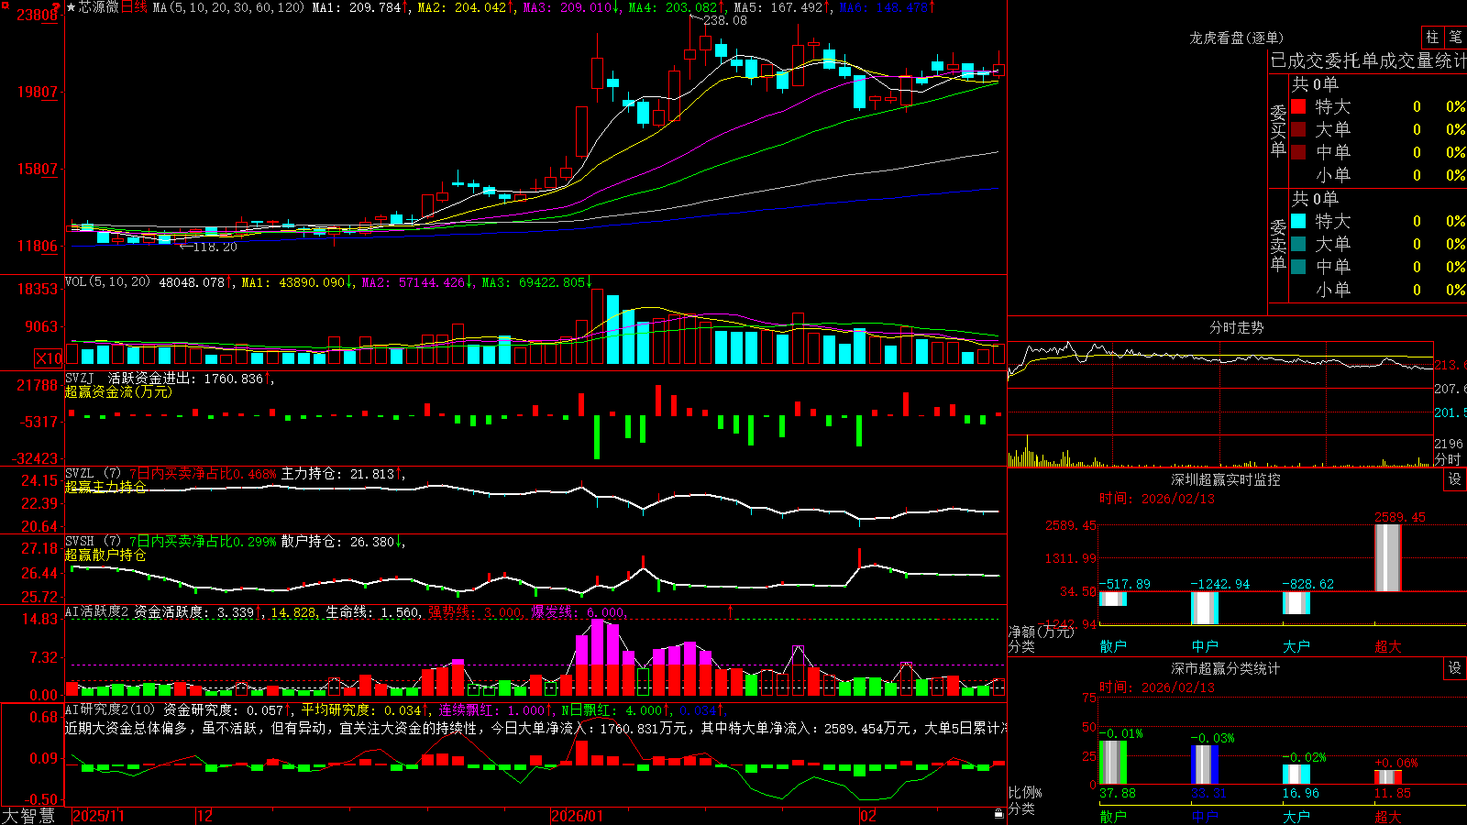
Task: Click the AI活跃度2 indicator label
Action: 97,612
